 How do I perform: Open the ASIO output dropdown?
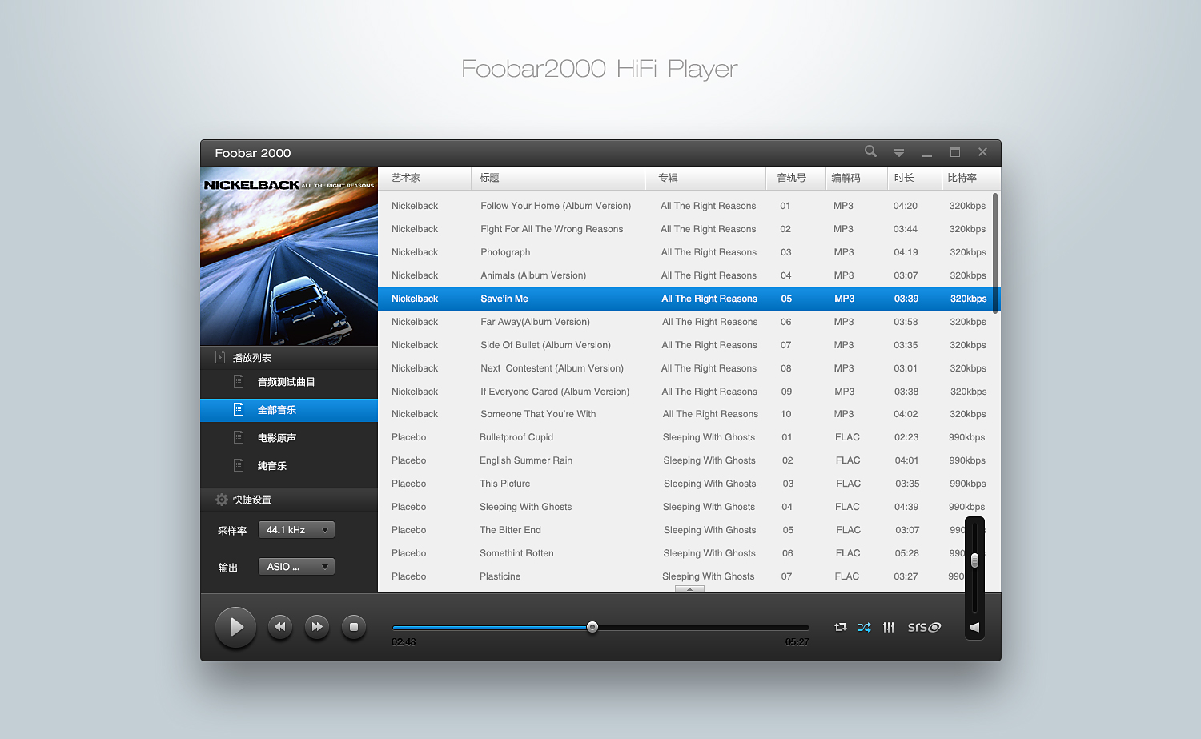[x=296, y=567]
